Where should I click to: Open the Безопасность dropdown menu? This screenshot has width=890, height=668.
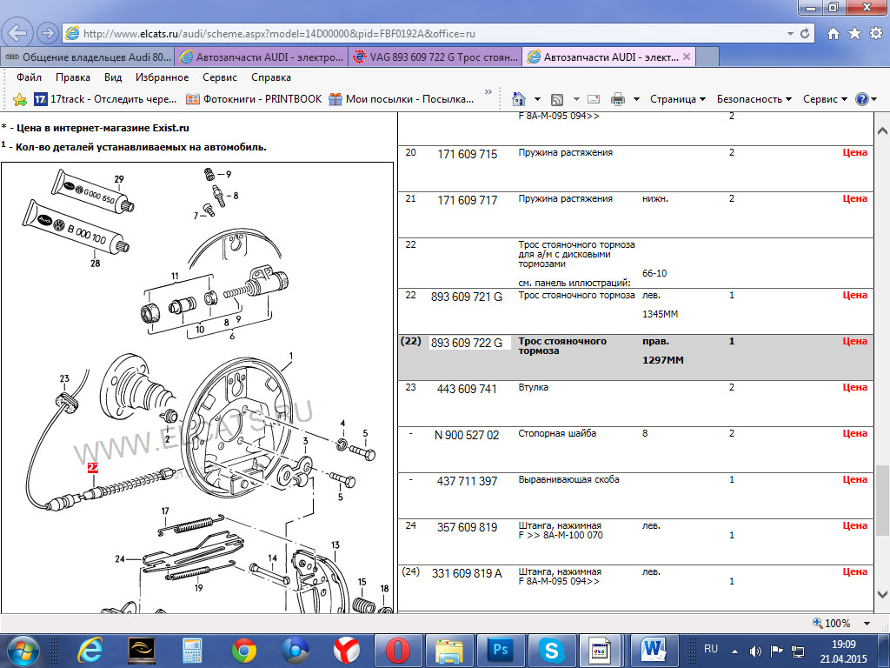tap(754, 99)
